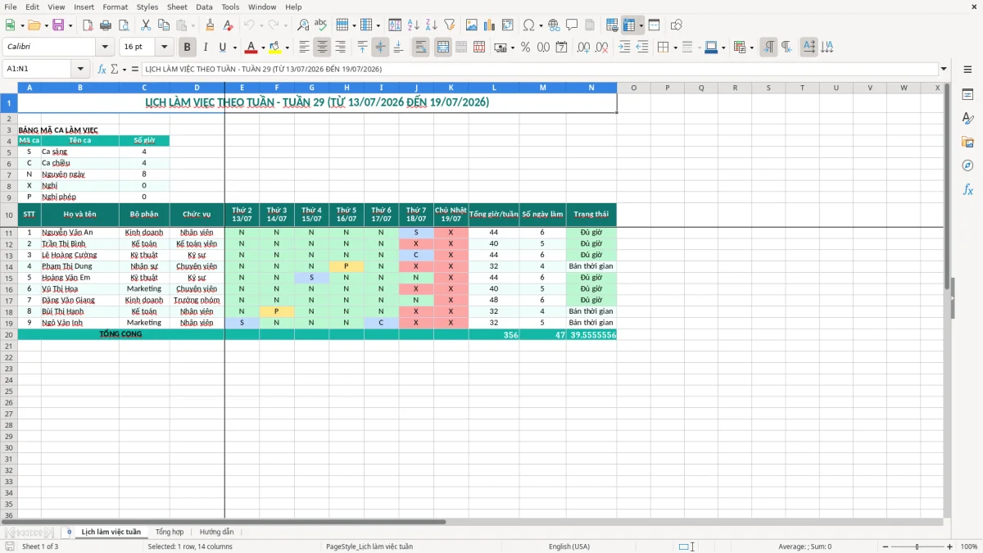This screenshot has height=553, width=983.
Task: Open the sidebar Styles panel
Action: pos(967,119)
